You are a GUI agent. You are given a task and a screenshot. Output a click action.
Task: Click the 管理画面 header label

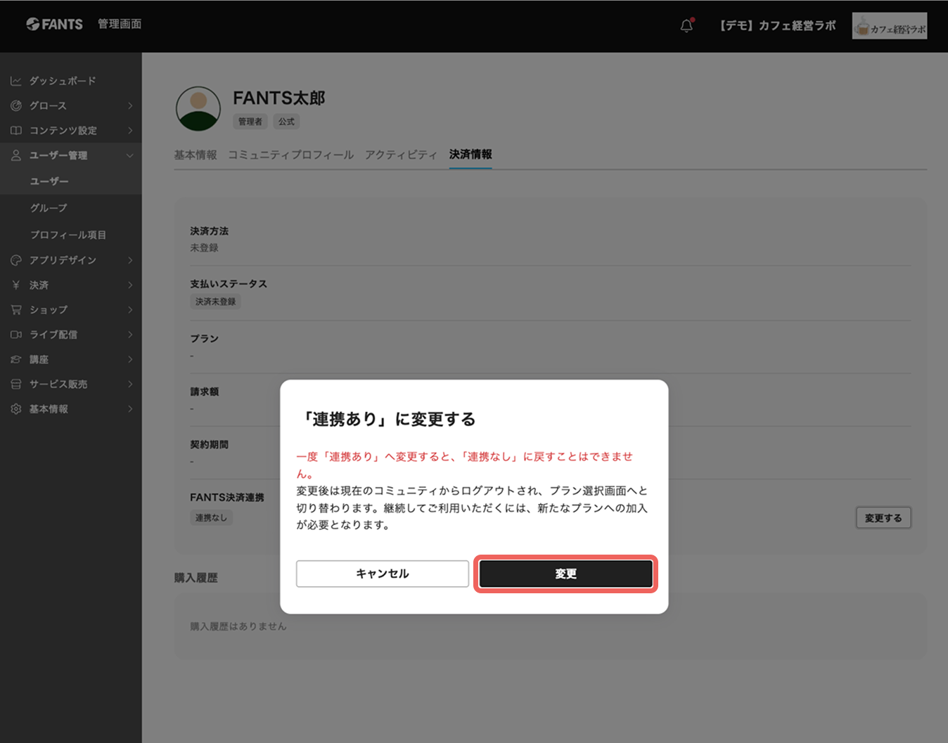tap(120, 24)
